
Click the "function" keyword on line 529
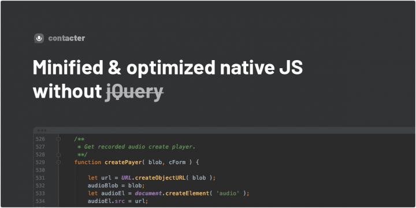[88, 162]
